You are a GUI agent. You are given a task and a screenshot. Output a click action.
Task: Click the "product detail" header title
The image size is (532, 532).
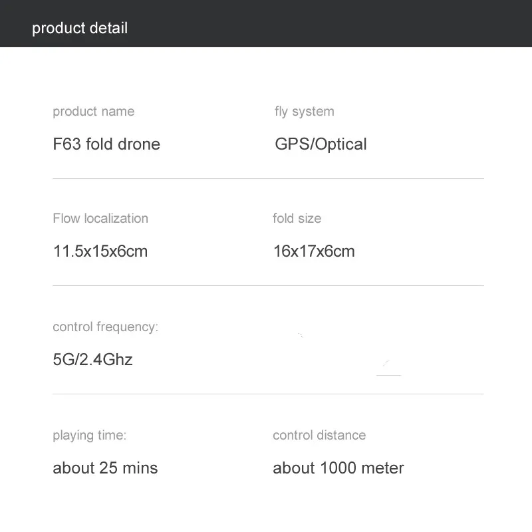[80, 28]
